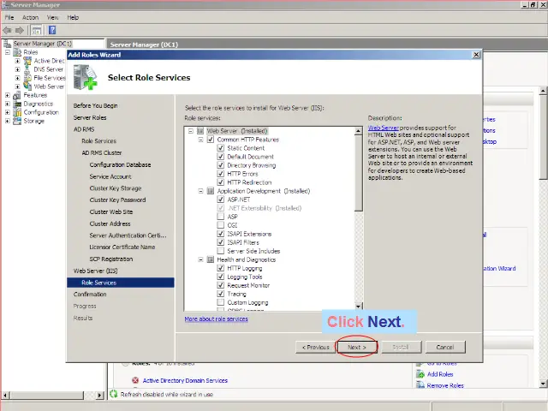
Task: Enable the Custom Logging checkbox
Action: (221, 302)
